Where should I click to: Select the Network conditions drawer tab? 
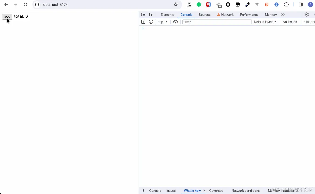tap(245, 191)
